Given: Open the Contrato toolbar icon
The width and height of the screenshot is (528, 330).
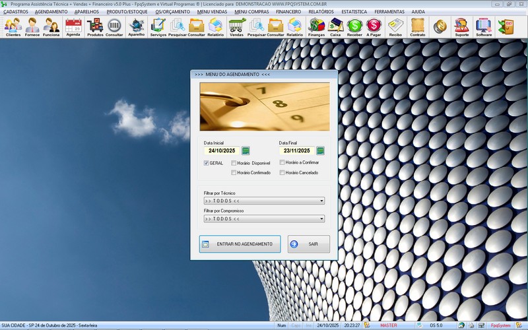Looking at the screenshot, I should tap(418, 27).
